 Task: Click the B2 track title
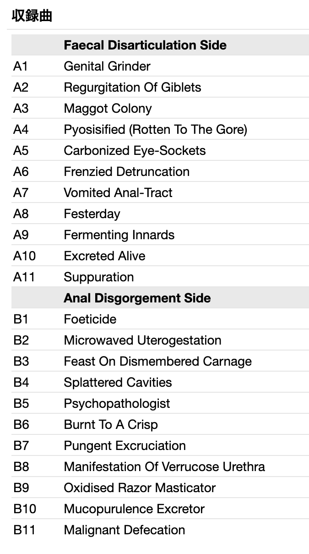coord(142,340)
